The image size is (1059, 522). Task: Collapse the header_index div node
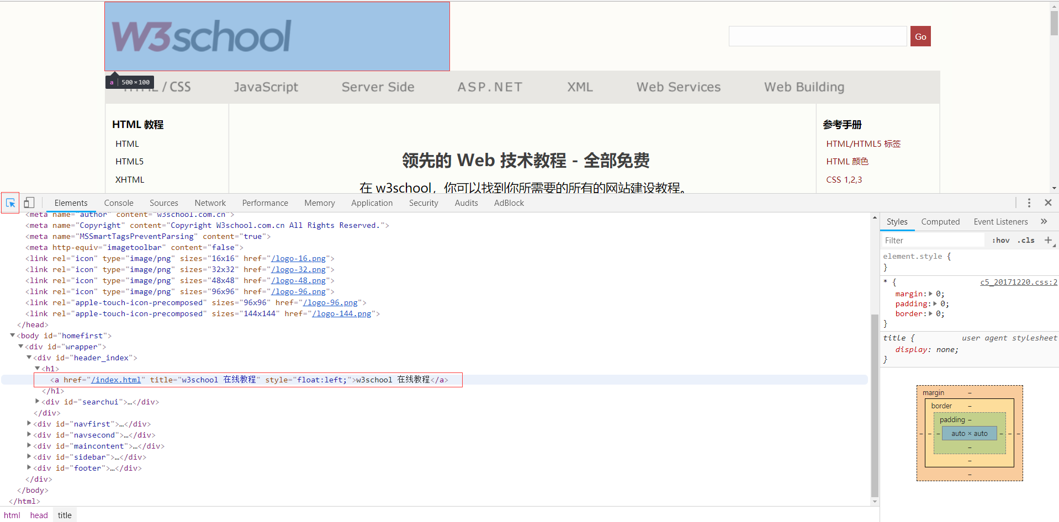click(x=29, y=358)
